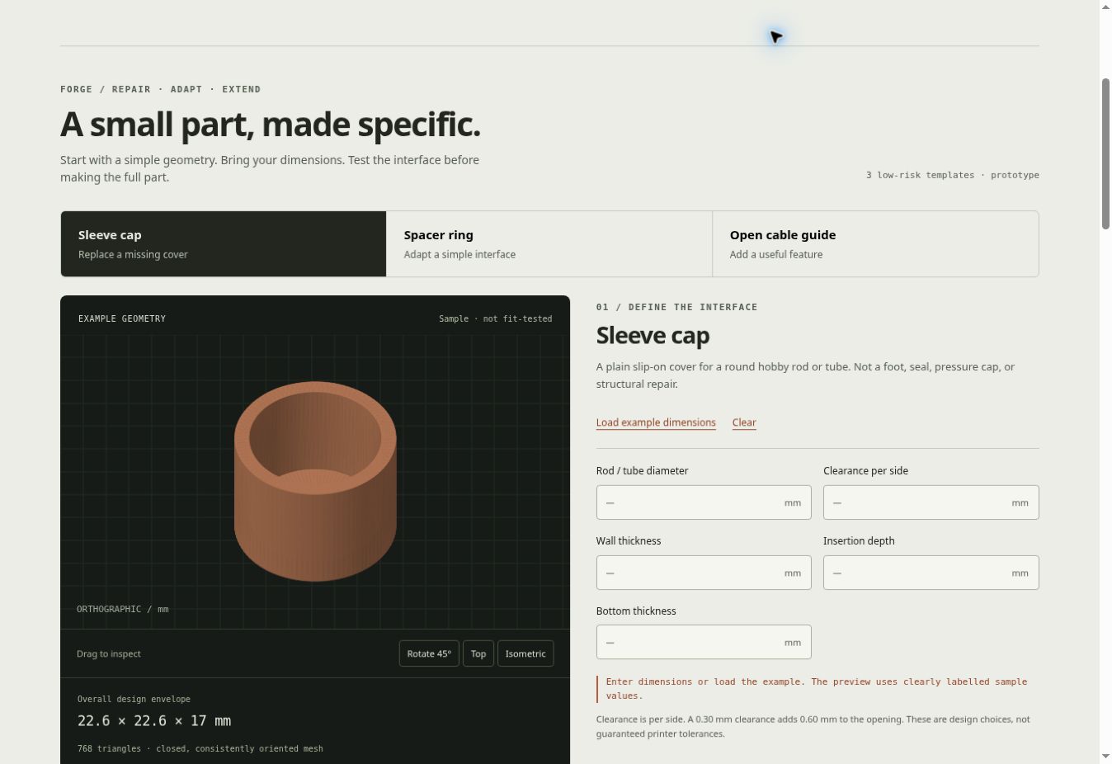Click the 3D sleeve cap model preview
This screenshot has height=764, width=1112.
(x=315, y=481)
